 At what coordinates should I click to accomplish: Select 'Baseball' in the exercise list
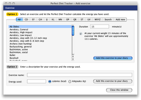[40, 58]
